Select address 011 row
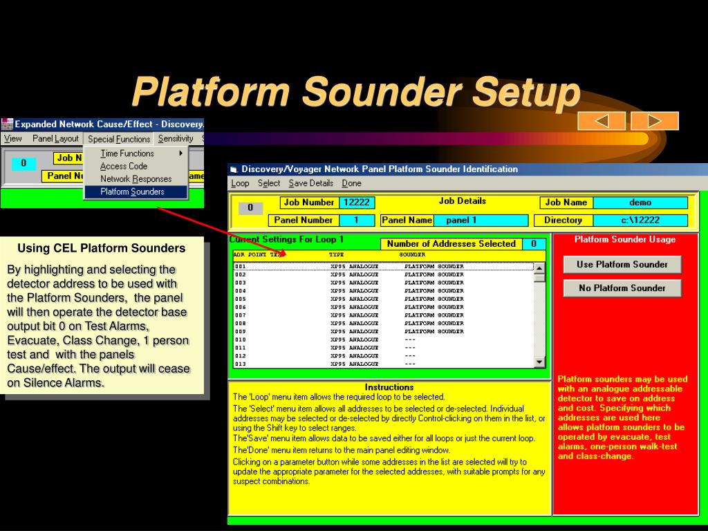Screen dimensions: 708x531 click(x=384, y=348)
